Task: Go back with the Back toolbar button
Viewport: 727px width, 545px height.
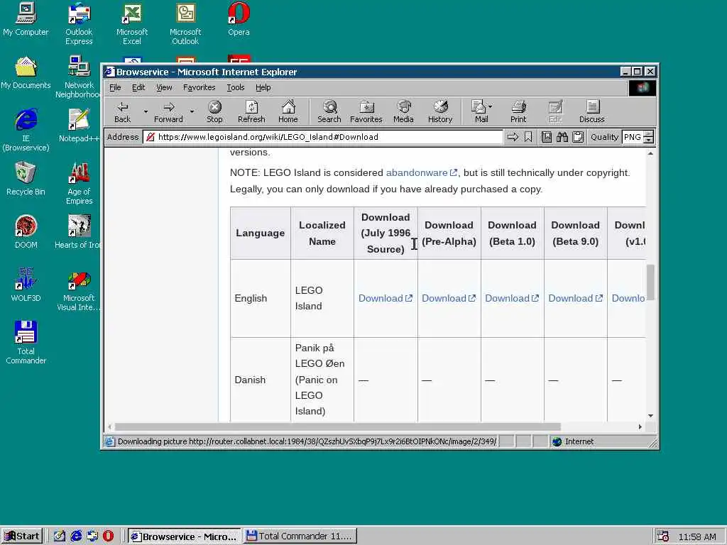Action: click(x=122, y=112)
